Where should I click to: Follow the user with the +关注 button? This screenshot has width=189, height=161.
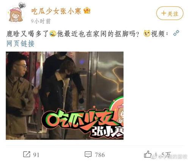[170, 13]
